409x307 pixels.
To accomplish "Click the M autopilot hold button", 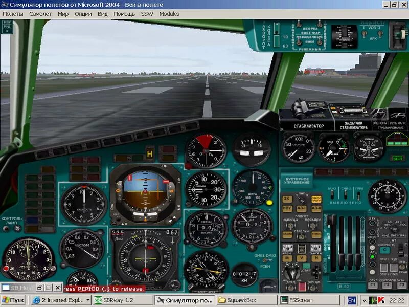I will [x=287, y=258].
